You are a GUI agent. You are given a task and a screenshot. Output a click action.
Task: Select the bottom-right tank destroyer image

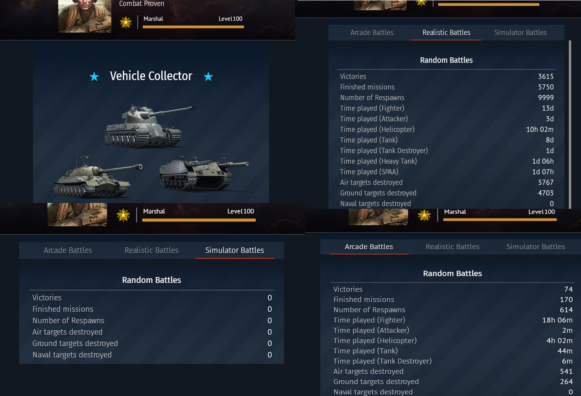click(204, 174)
